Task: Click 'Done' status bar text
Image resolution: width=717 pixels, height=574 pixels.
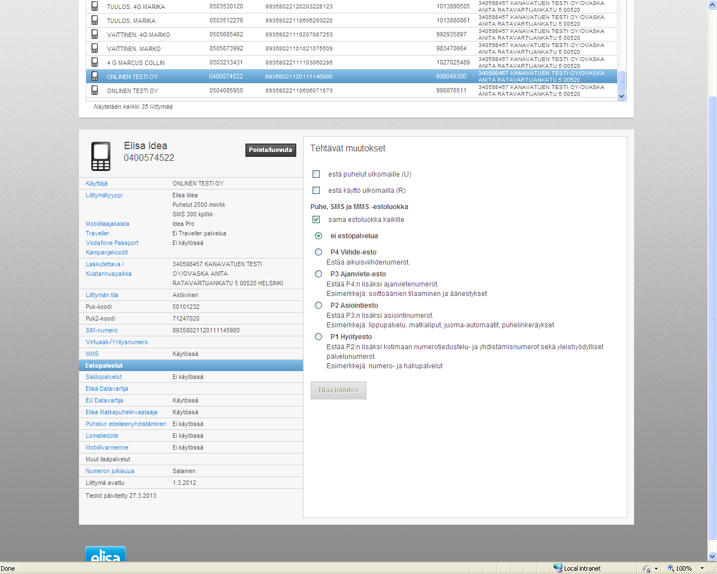Action: pos(8,568)
